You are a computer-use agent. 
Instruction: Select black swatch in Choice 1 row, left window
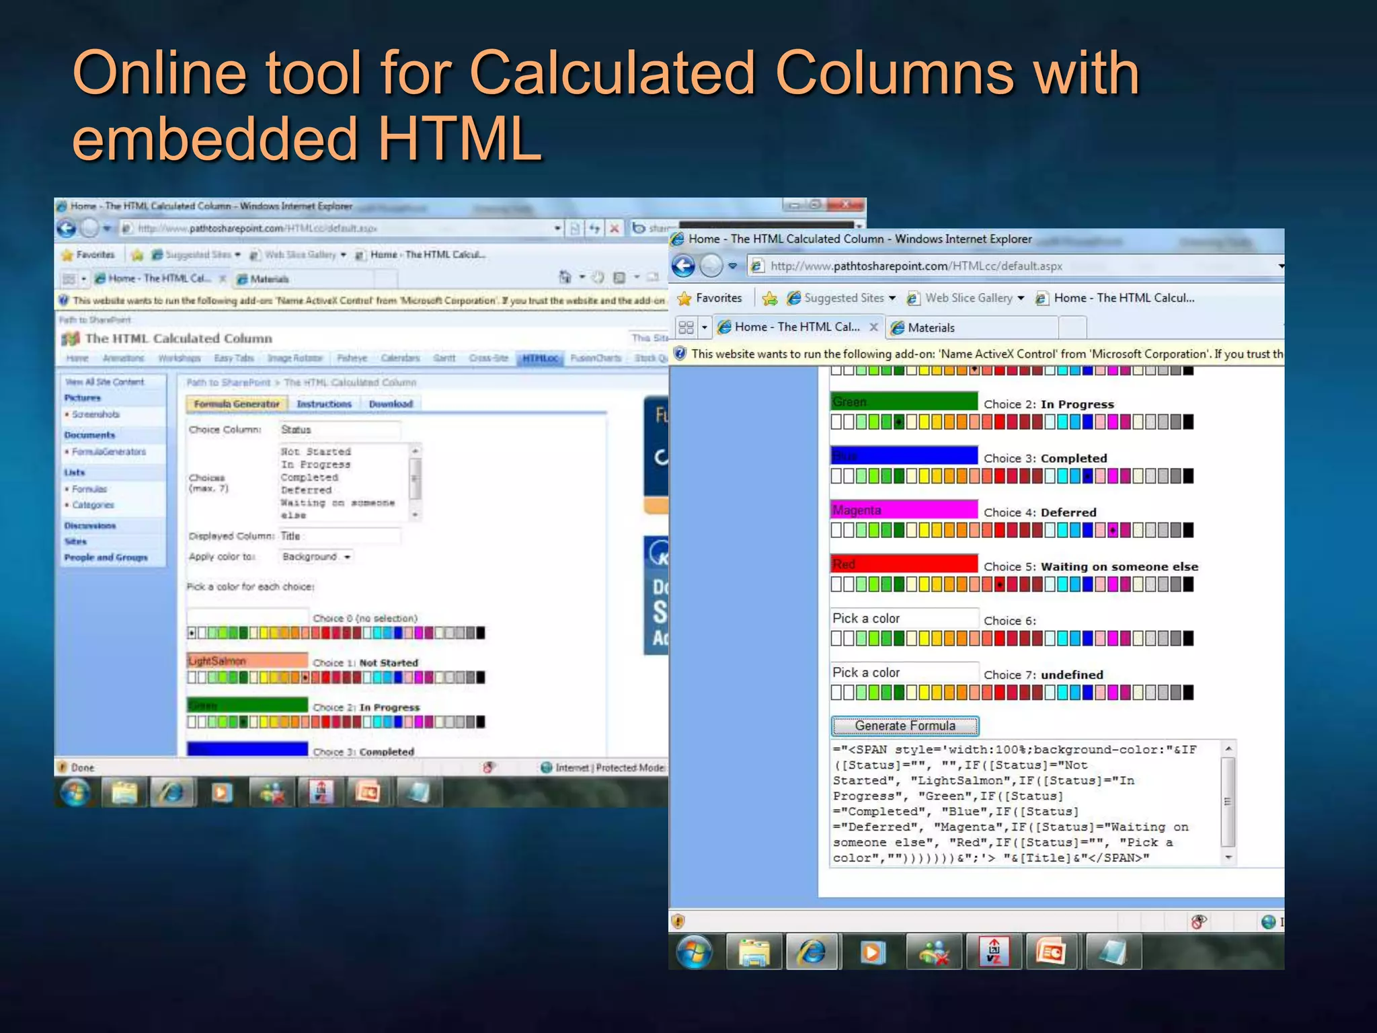(x=481, y=677)
